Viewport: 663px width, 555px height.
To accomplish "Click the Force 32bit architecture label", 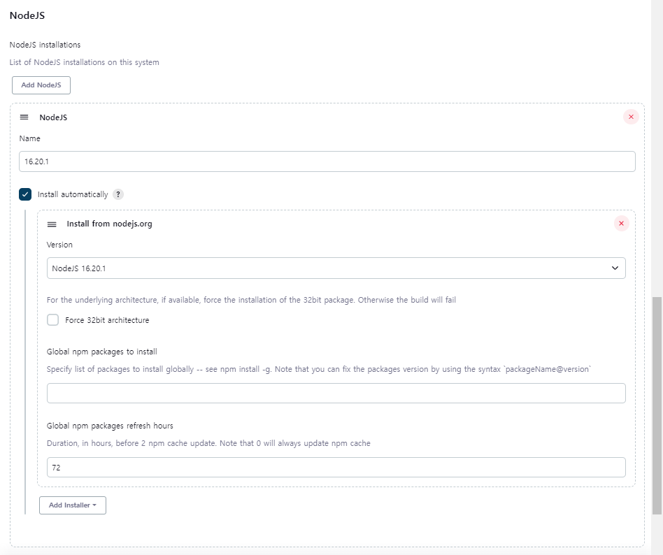I will (x=107, y=320).
